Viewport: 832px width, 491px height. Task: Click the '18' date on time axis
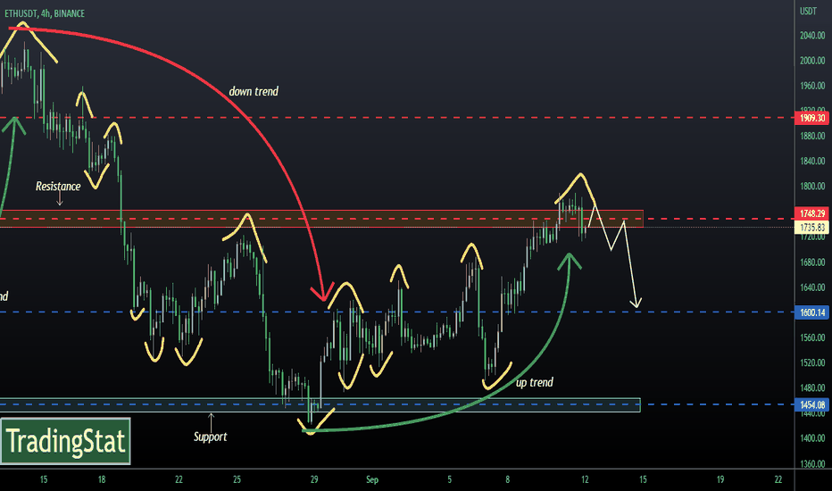point(102,480)
